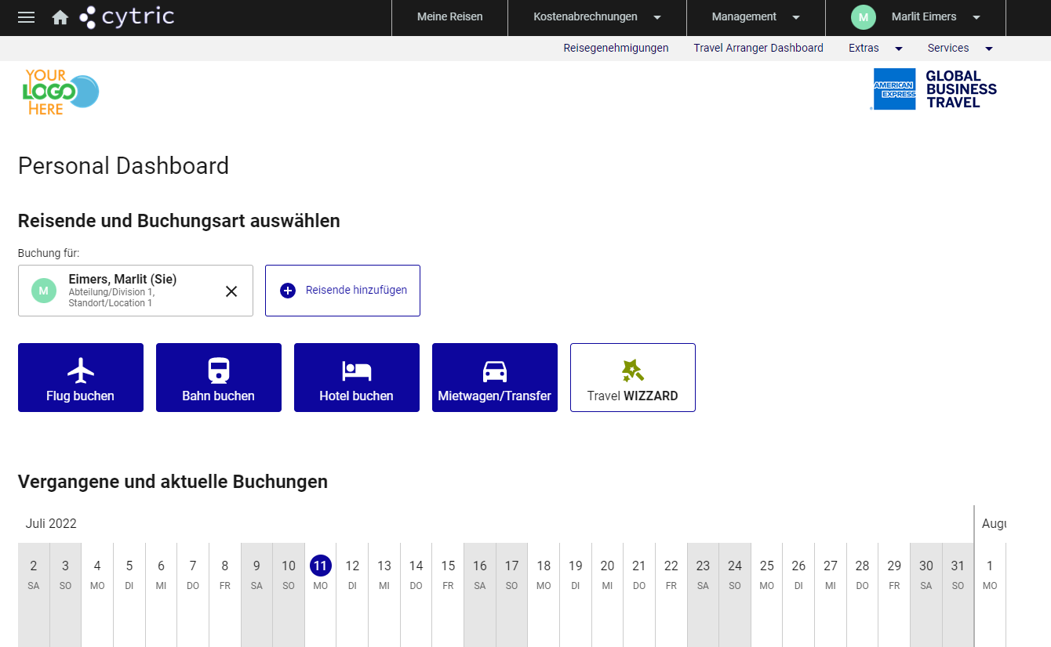Image resolution: width=1051 pixels, height=647 pixels.
Task: Click the traveler card for Eimers, Marlit
Action: coord(136,291)
